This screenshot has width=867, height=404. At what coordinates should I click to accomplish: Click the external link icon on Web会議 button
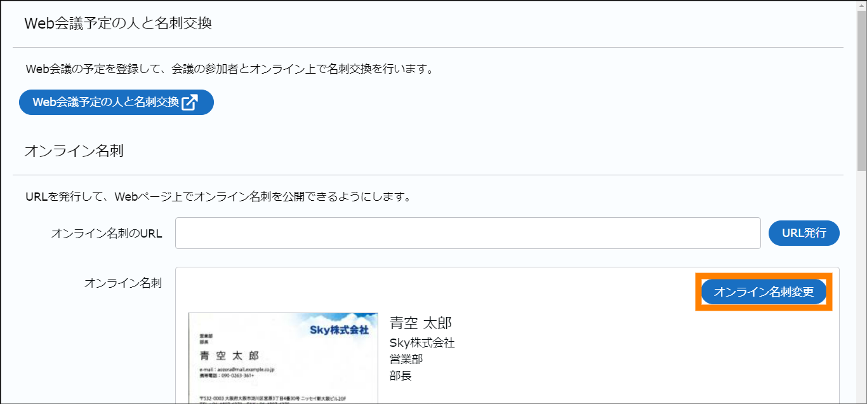tap(190, 102)
